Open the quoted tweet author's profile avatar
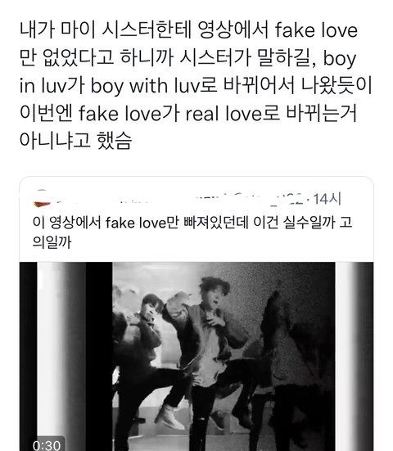The image size is (393, 451). (42, 198)
